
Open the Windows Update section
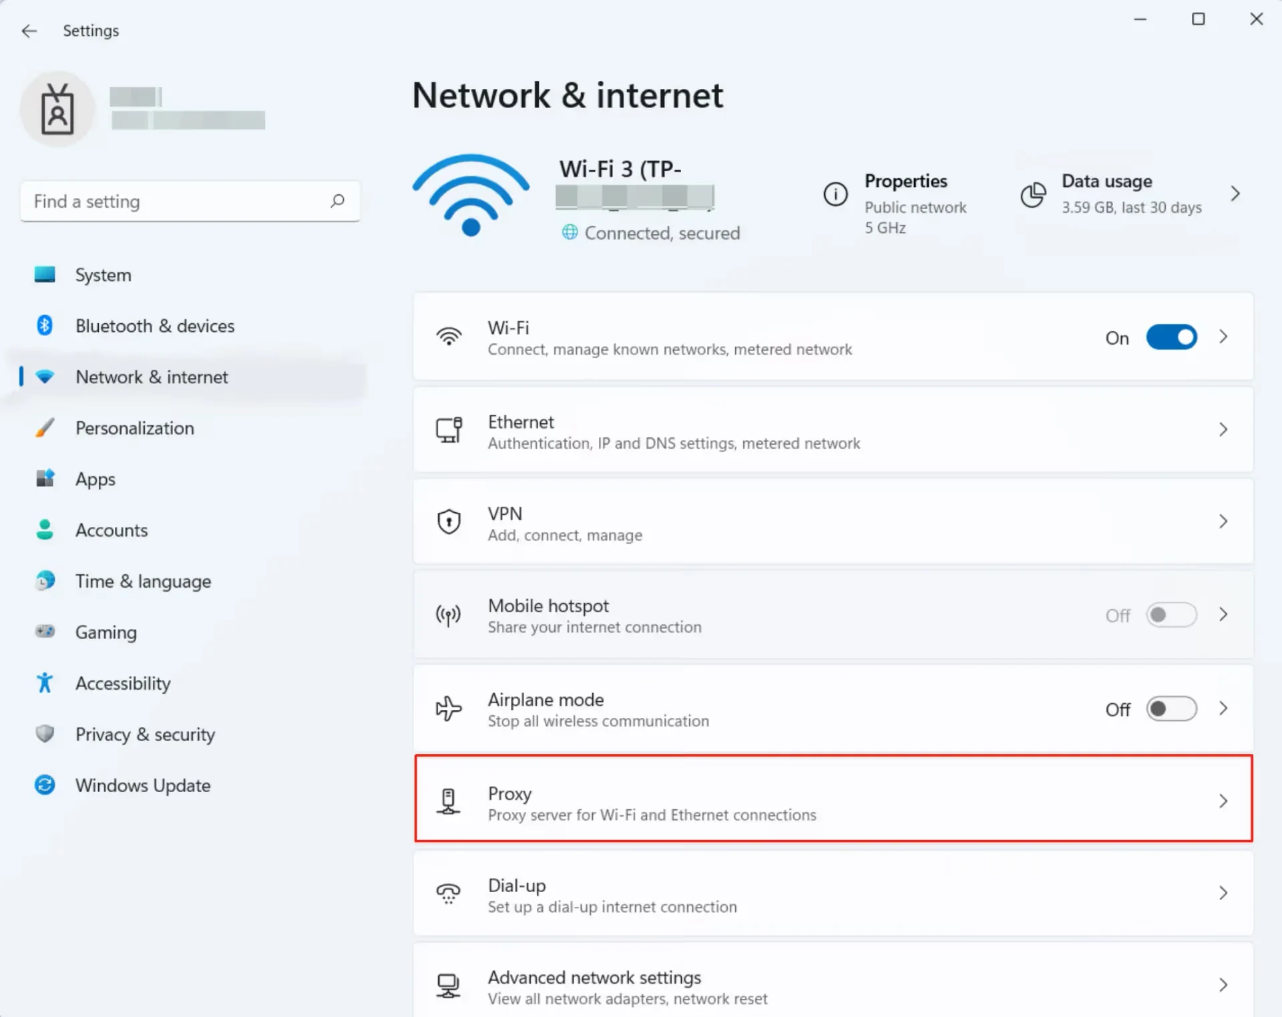(142, 785)
